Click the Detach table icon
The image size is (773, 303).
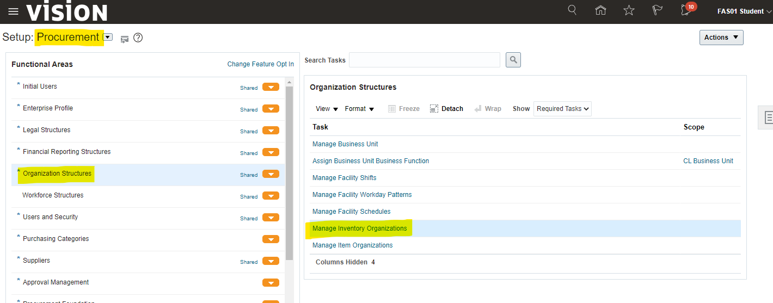[446, 109]
